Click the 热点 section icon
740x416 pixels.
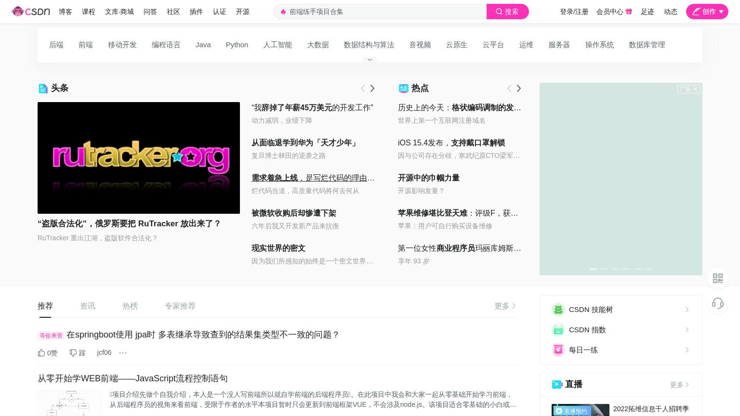point(404,88)
